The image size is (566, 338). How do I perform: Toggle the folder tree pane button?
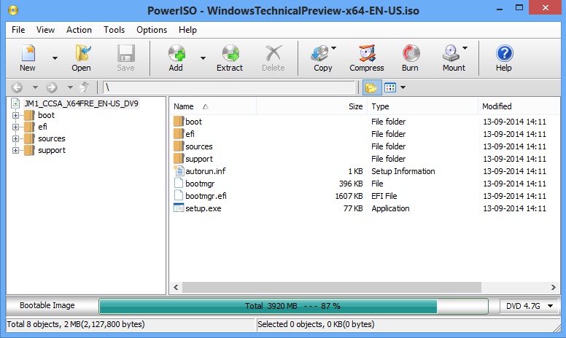tap(371, 87)
